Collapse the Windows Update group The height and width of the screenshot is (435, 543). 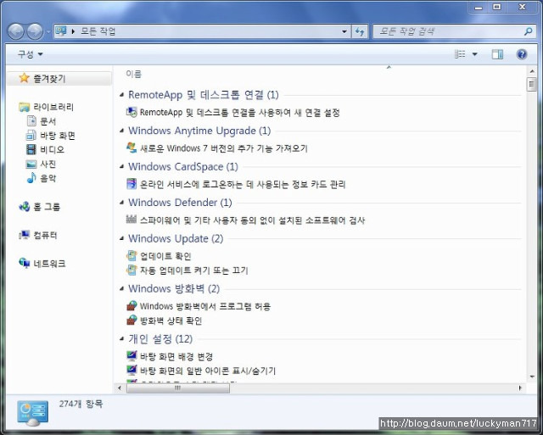[x=121, y=238]
